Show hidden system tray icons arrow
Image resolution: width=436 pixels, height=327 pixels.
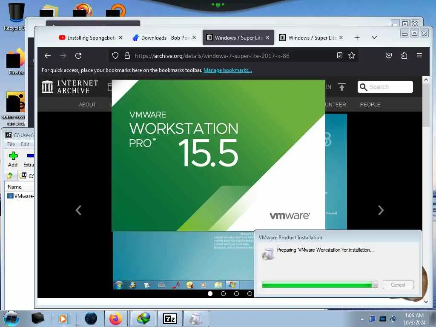click(362, 319)
